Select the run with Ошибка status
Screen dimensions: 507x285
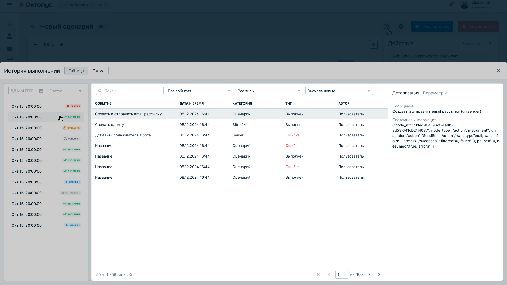pyautogui.click(x=46, y=106)
